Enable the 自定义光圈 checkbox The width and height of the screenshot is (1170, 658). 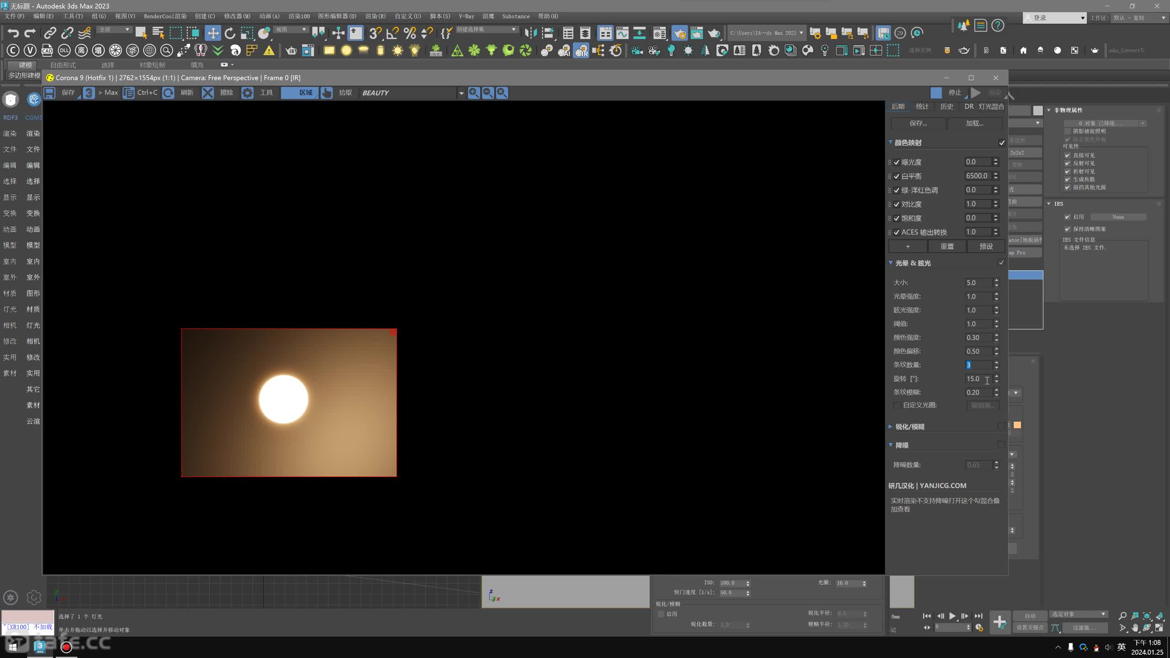coord(897,405)
